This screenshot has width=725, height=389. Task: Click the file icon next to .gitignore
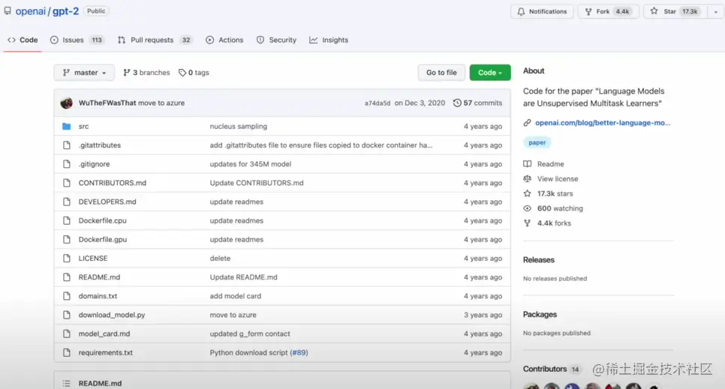[67, 164]
